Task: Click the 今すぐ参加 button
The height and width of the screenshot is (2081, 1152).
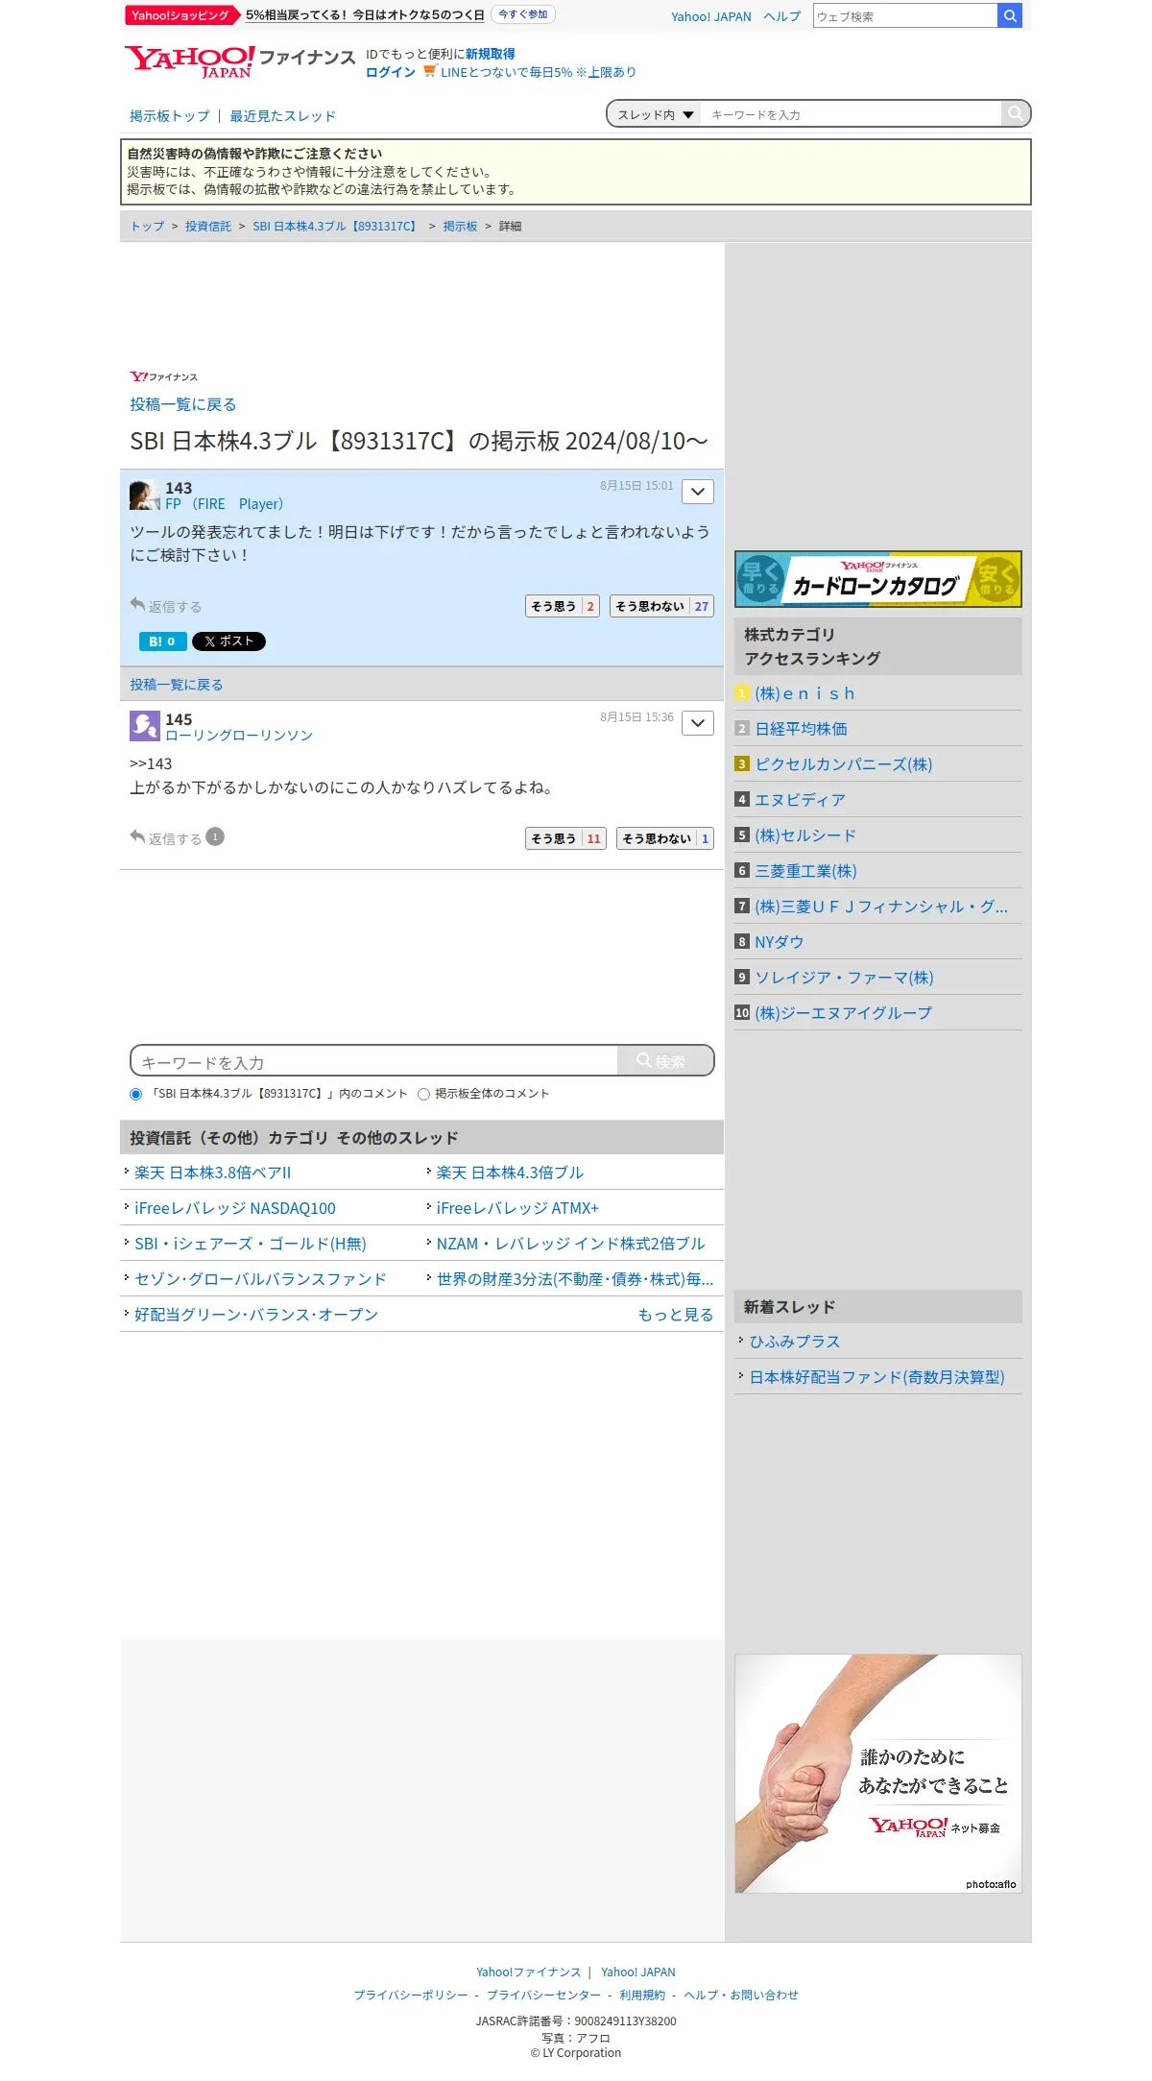Action: [523, 14]
